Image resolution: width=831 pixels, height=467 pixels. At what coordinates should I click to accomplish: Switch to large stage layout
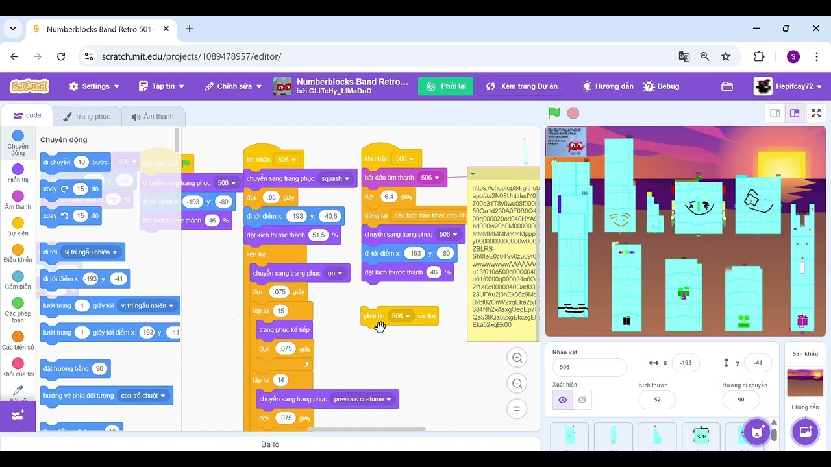tap(794, 113)
